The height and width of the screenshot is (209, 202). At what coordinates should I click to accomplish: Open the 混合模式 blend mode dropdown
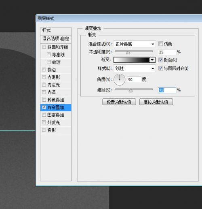pos(135,44)
